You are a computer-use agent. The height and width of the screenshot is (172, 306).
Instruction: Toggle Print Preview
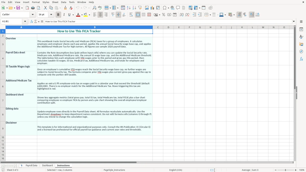(39, 8)
